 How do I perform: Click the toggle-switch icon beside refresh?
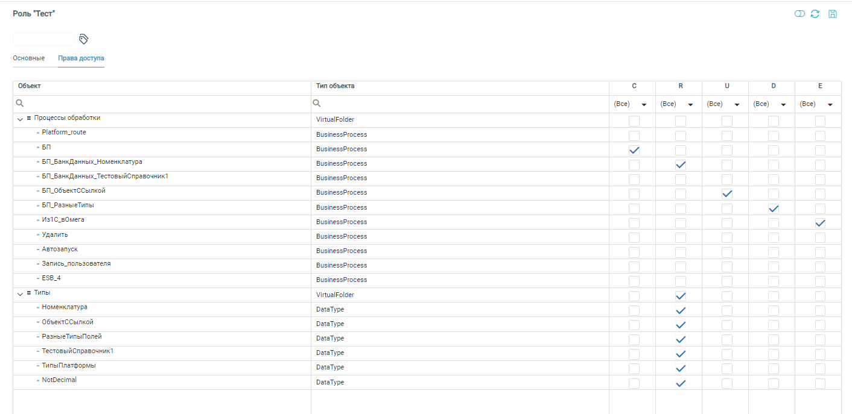800,14
